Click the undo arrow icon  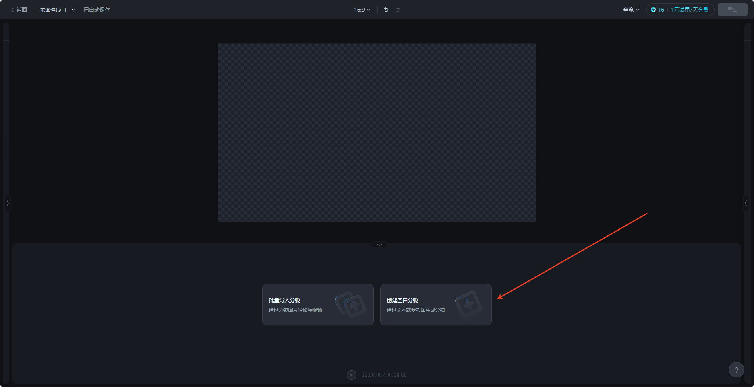coord(386,10)
